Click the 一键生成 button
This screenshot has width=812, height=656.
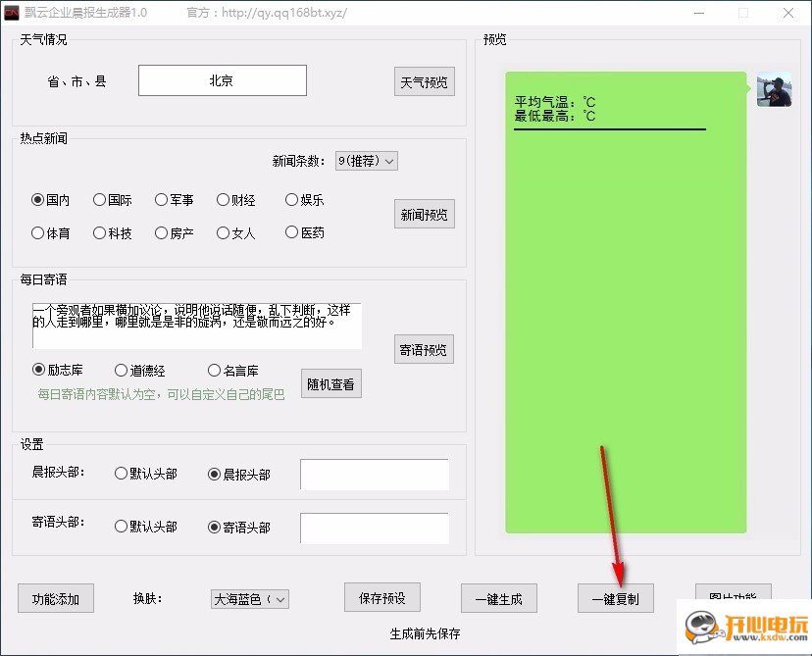point(499,598)
